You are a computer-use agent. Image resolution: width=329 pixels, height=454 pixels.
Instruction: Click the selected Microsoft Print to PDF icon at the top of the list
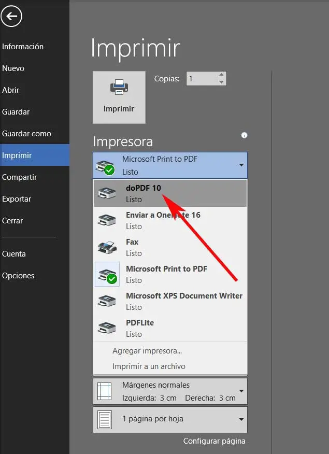pos(105,167)
